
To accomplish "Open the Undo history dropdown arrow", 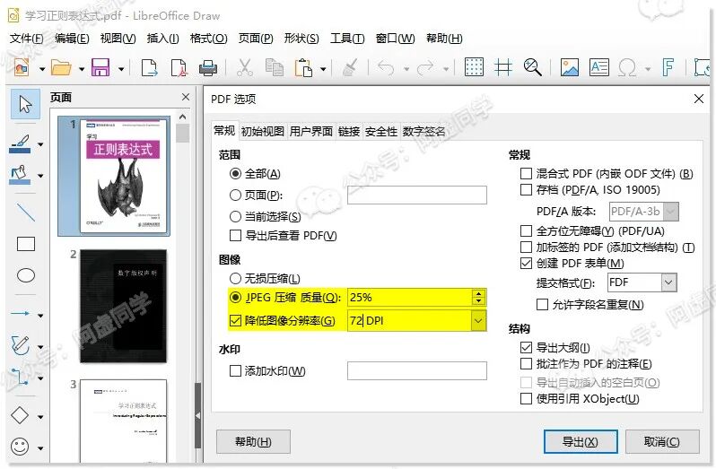I will click(x=406, y=69).
